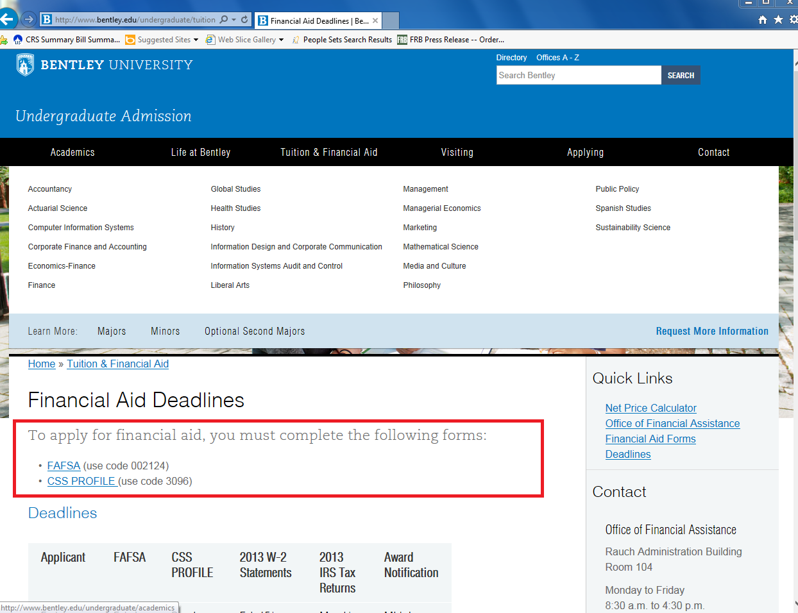Open a new blank browser tab
Viewport: 798px width, 613px height.
[x=391, y=21]
